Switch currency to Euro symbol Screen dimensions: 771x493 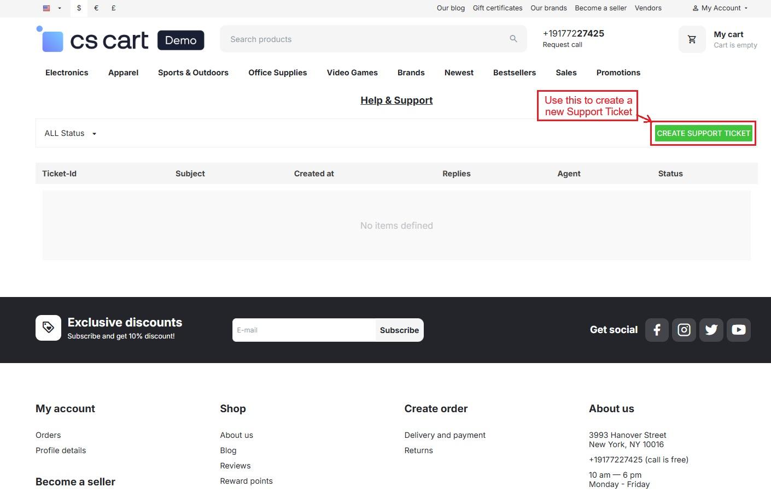[x=96, y=8]
